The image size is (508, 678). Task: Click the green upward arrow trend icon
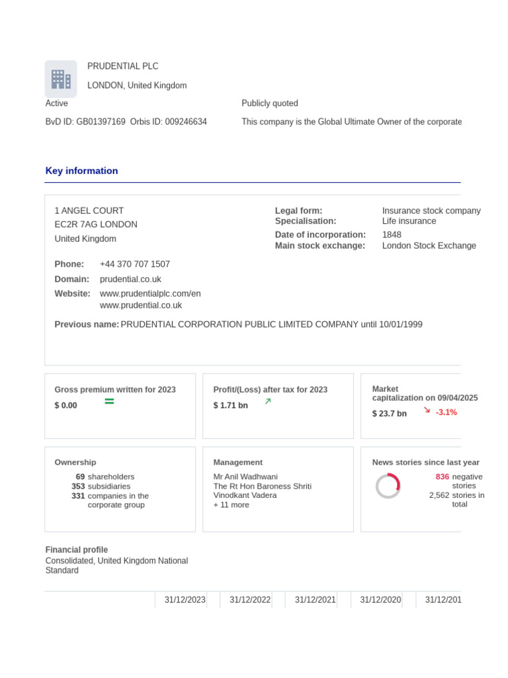(268, 401)
